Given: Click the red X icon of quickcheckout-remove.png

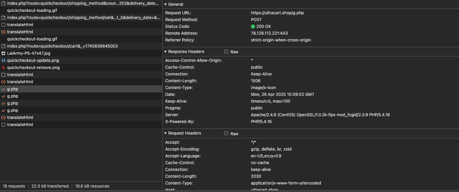Looking at the screenshot, I should click(3, 68).
